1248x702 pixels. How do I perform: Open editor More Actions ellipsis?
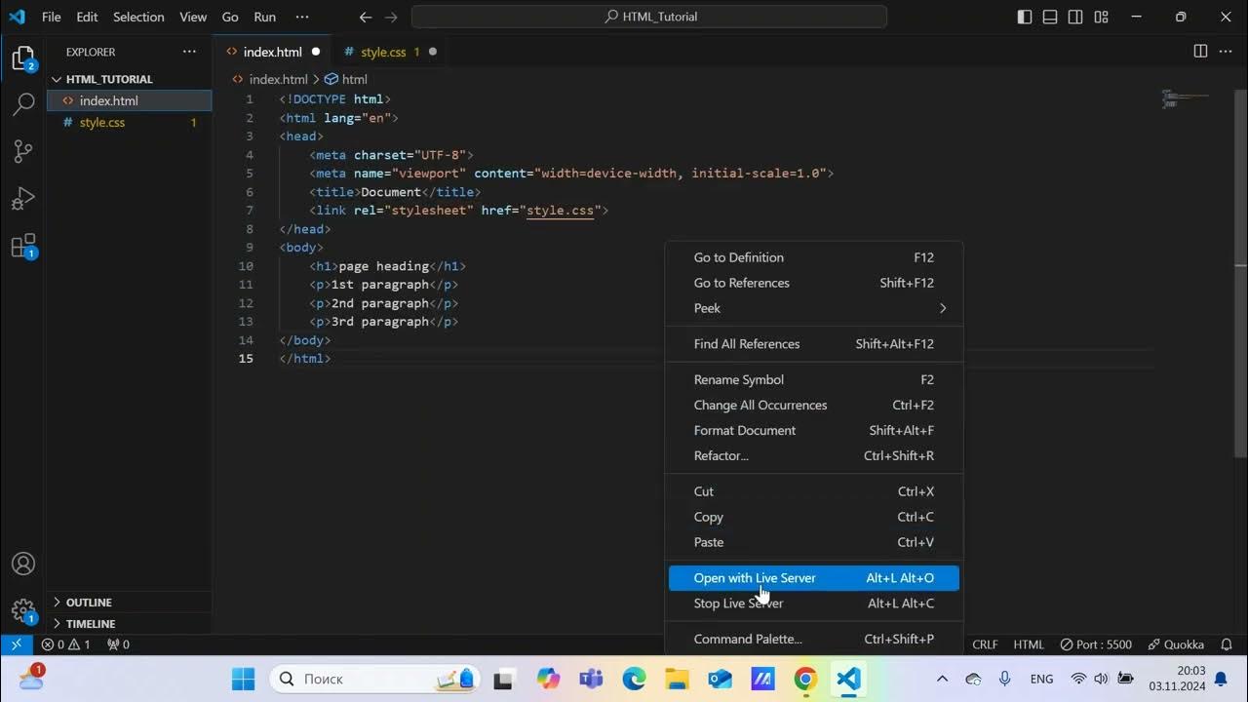pyautogui.click(x=1227, y=51)
